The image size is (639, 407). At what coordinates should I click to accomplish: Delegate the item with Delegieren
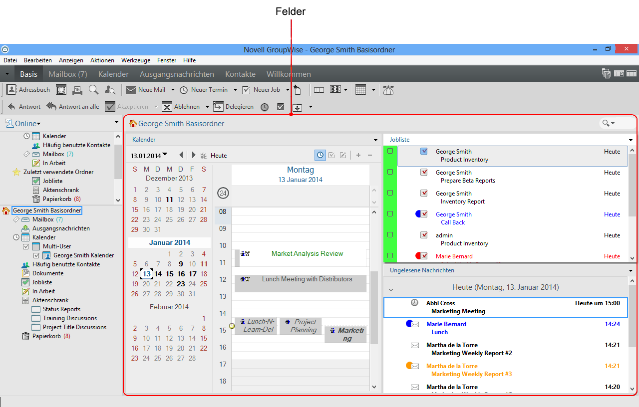(x=234, y=107)
